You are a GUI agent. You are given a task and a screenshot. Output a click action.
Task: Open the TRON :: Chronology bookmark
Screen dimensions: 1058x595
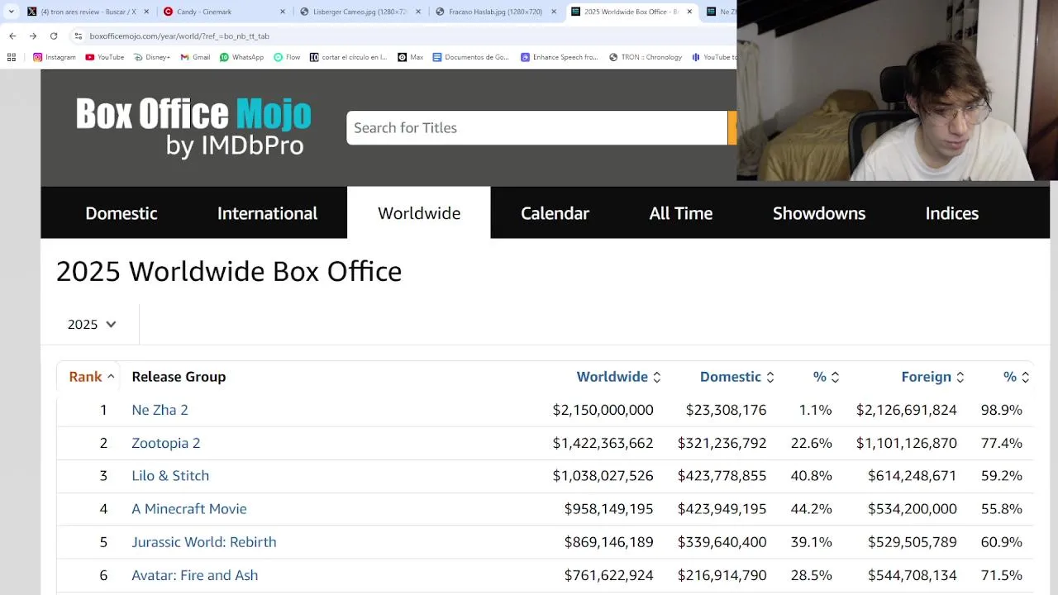tap(646, 57)
